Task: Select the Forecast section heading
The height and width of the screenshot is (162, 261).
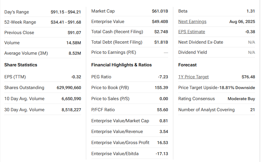Action: (x=187, y=65)
